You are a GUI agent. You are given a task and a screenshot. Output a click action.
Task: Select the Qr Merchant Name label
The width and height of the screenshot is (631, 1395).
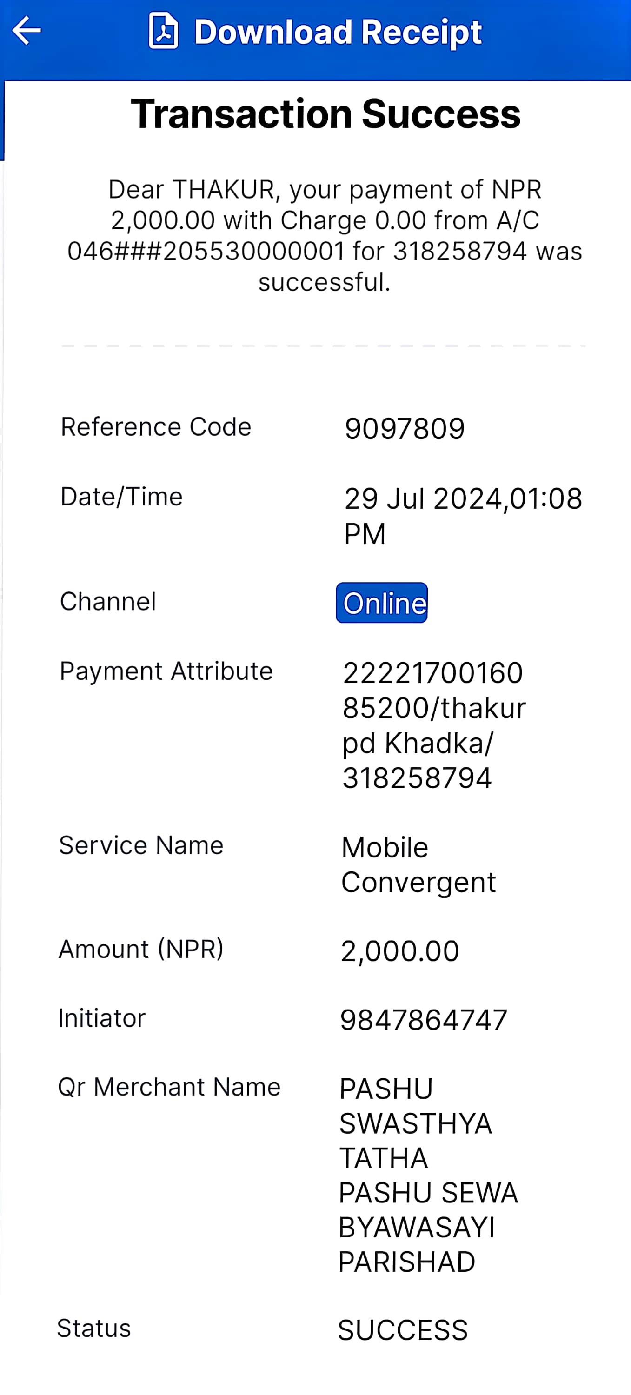click(169, 1087)
